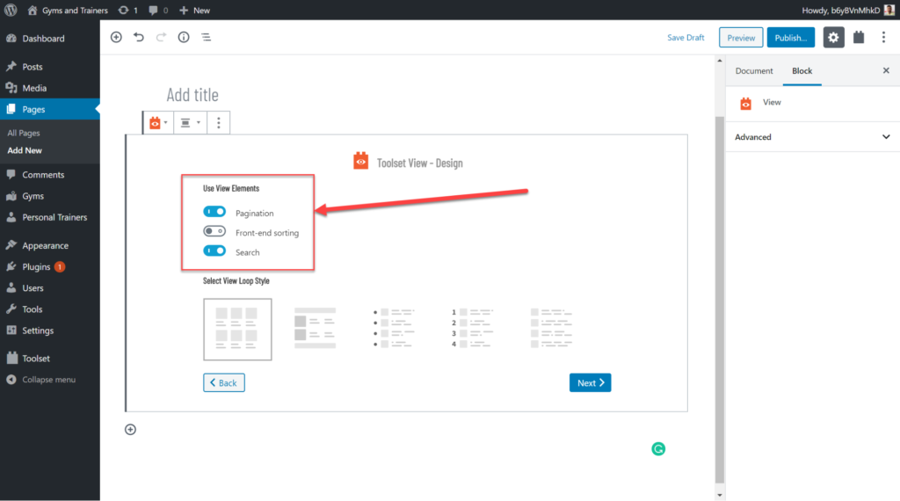The height and width of the screenshot is (501, 900).
Task: Open the Appearance menu
Action: pyautogui.click(x=50, y=245)
